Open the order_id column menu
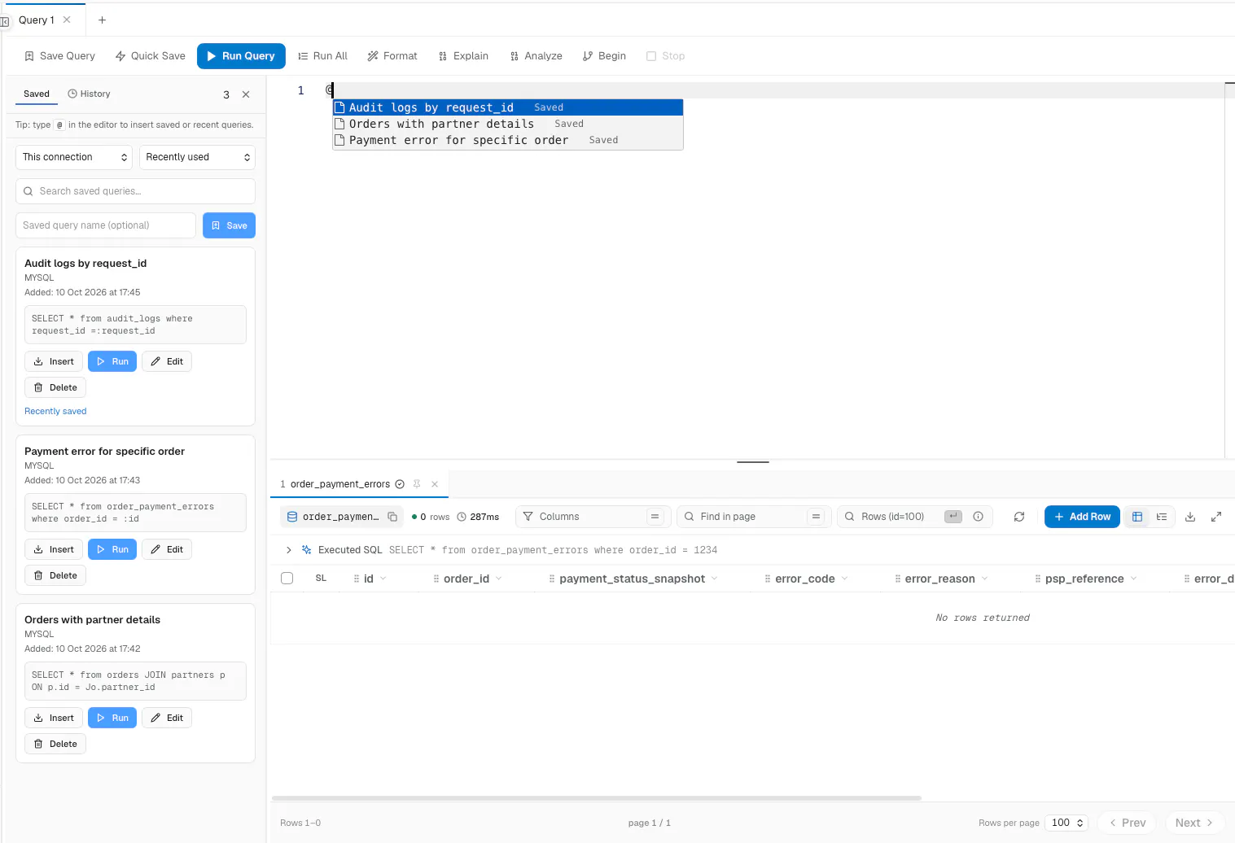The height and width of the screenshot is (843, 1235). (x=498, y=579)
